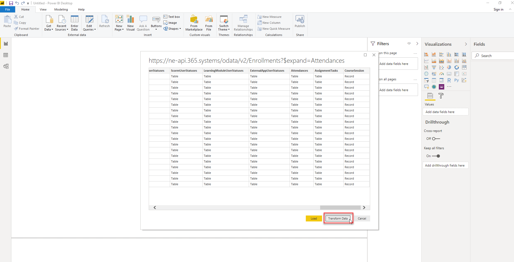Click the Load button
This screenshot has height=262, width=514.
[314, 218]
